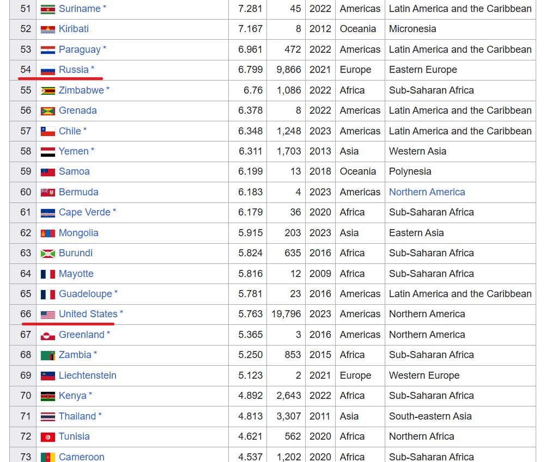Click the Russia flag icon
552x462 pixels.
tap(47, 70)
